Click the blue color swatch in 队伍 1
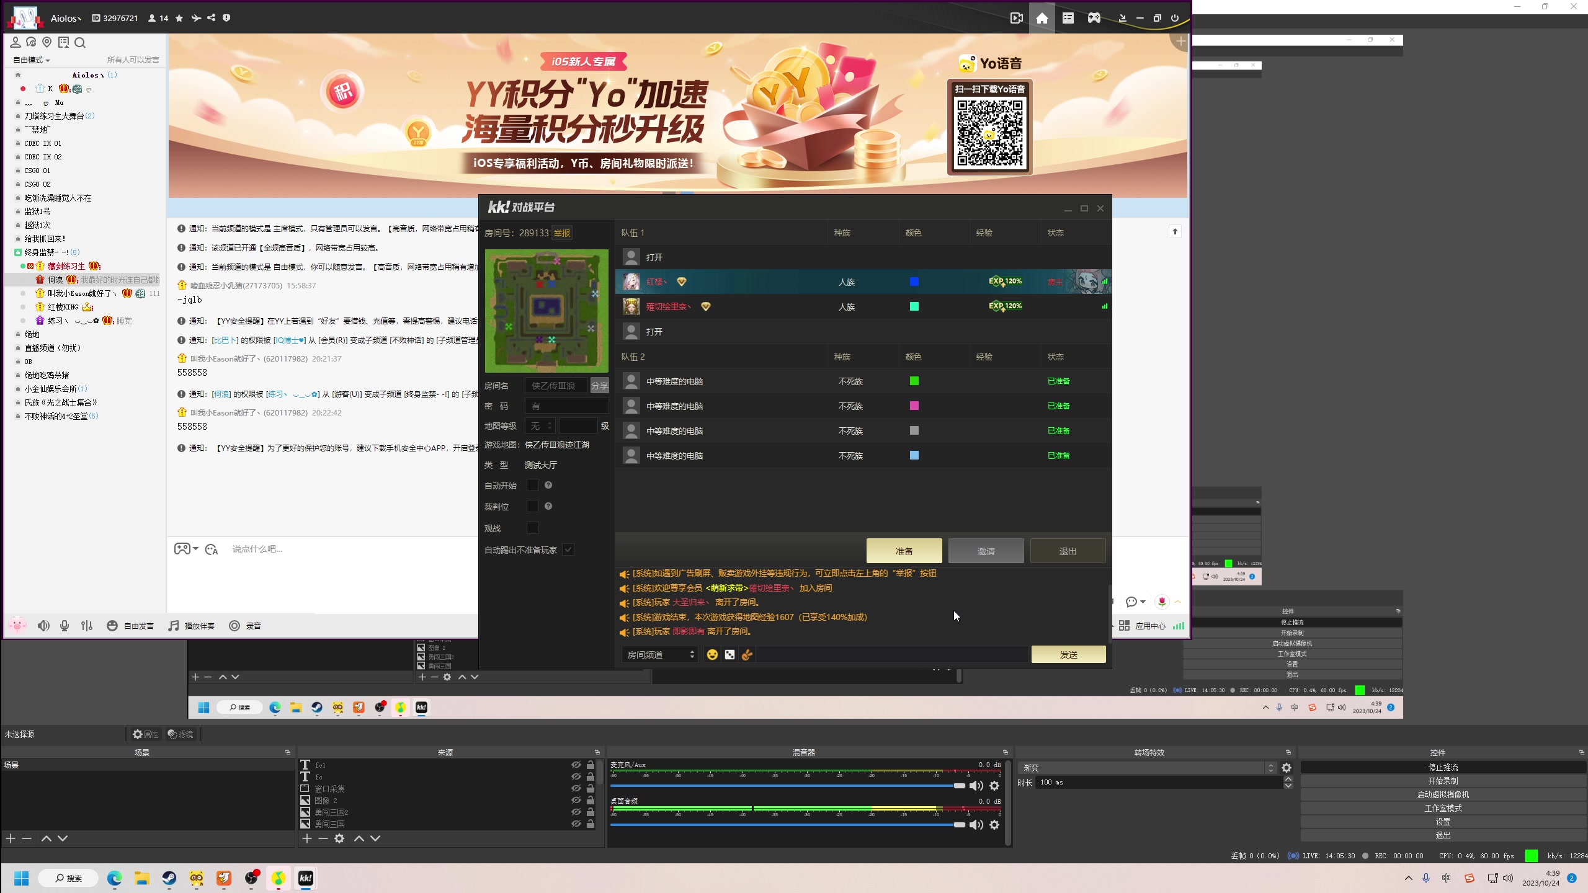1588x893 pixels. [x=914, y=282]
